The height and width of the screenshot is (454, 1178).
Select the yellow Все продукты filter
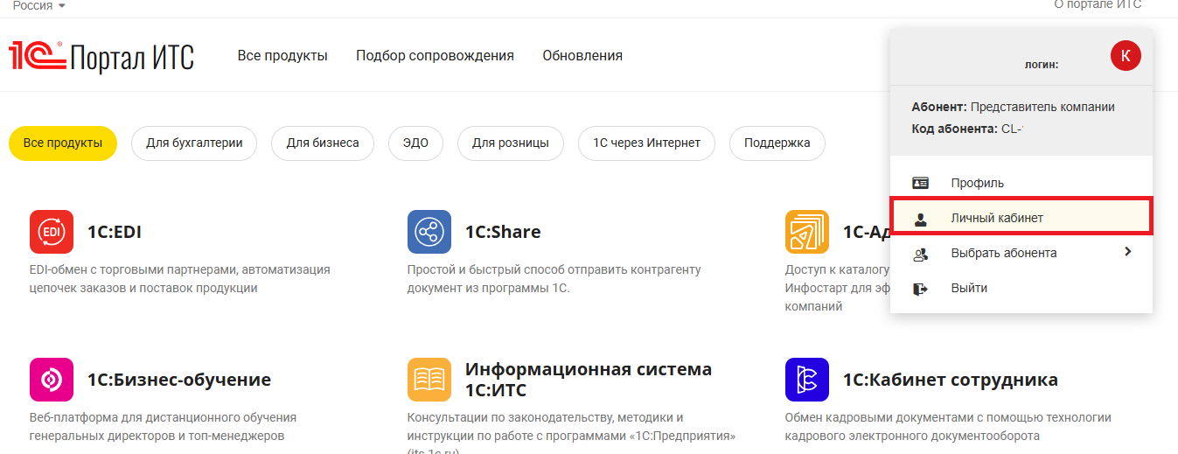coord(63,143)
